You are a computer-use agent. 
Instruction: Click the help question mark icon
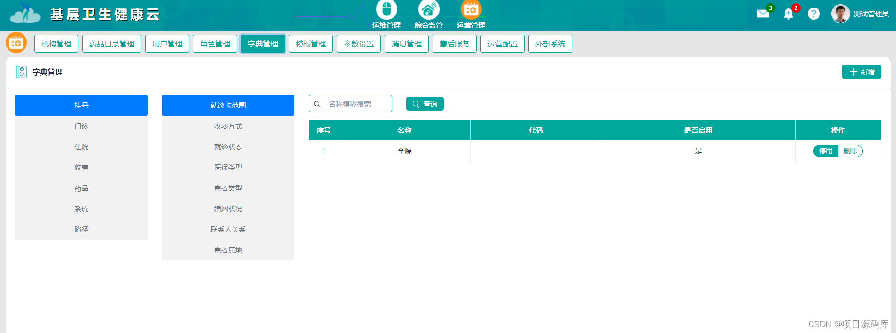[x=814, y=14]
